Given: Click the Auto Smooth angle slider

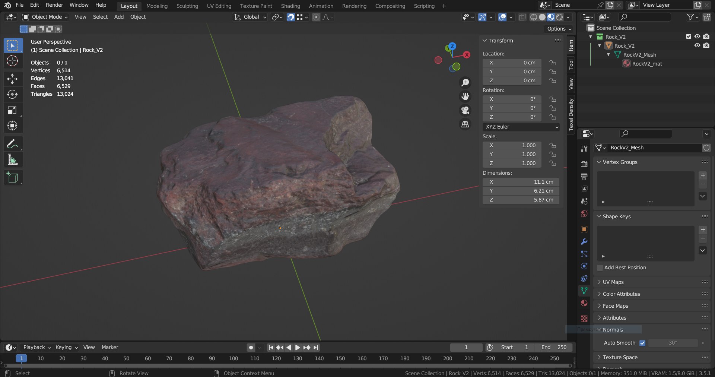Looking at the screenshot, I should coord(673,343).
